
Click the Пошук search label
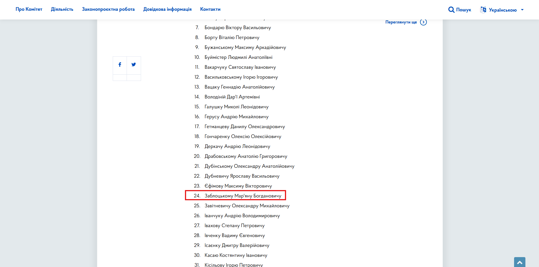tap(464, 10)
